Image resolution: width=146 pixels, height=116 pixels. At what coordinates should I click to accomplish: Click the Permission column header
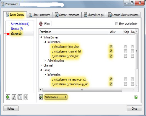[x=74, y=32]
